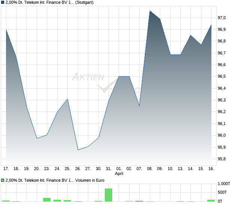This screenshot has width=232, height=205.
Task: Click the green volume bar on 23.
Action: 47,200
